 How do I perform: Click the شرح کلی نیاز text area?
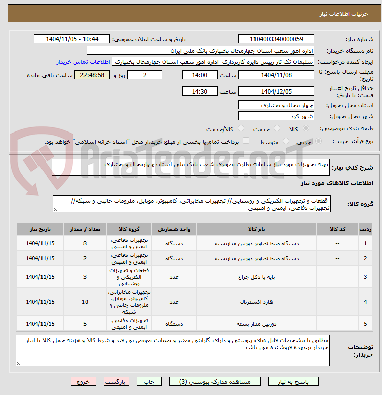coord(191,167)
